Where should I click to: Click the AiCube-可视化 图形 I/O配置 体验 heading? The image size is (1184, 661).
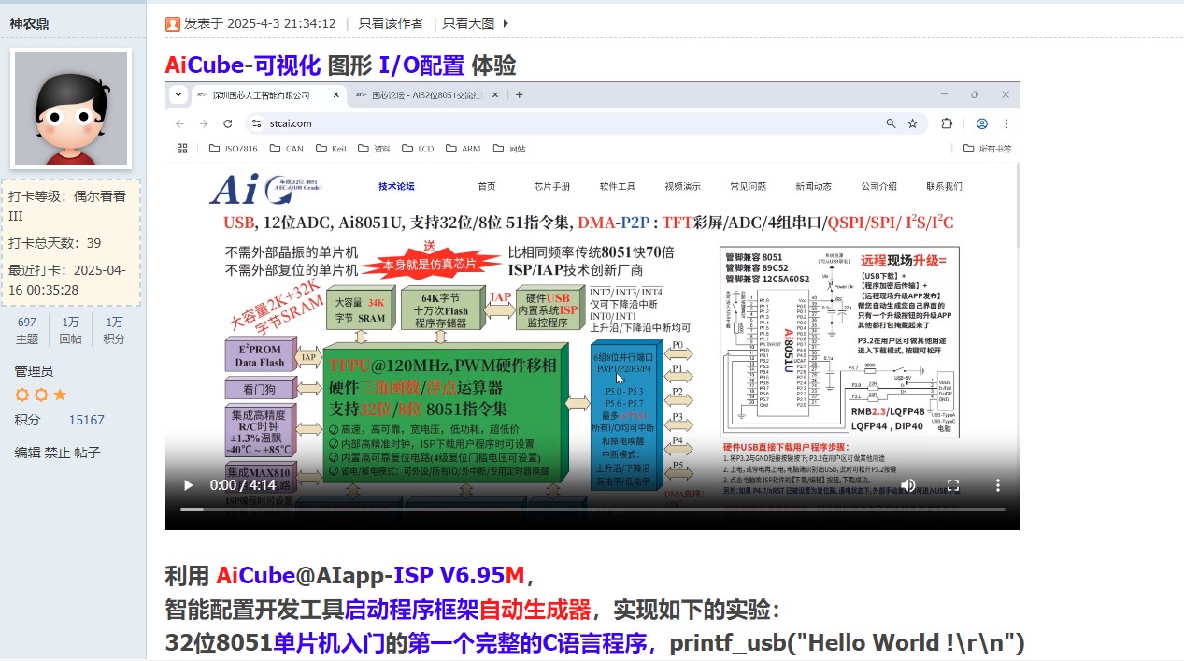tap(340, 65)
